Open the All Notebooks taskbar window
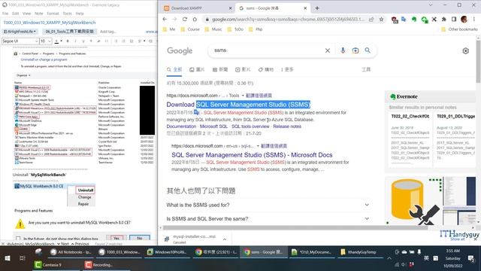The image size is (481, 271). 71,252
